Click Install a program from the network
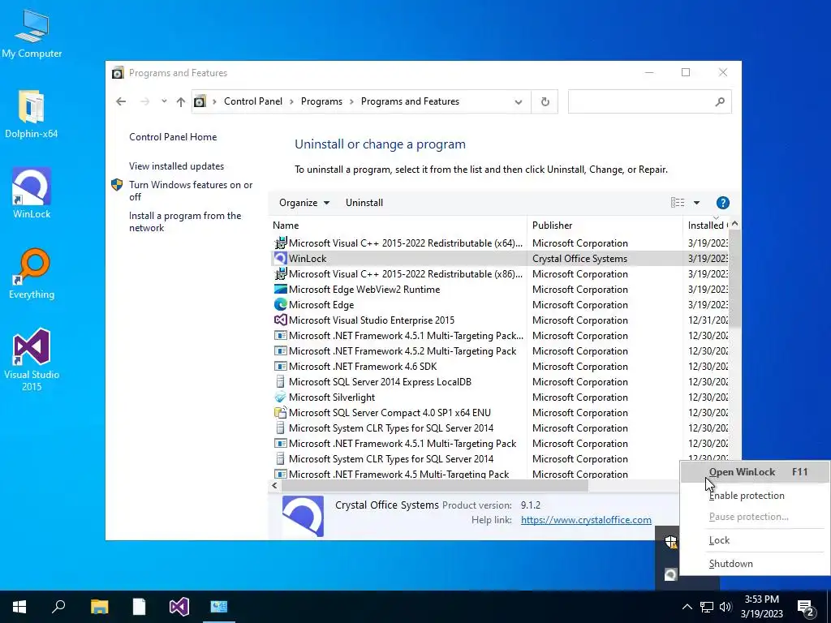 [x=185, y=221]
